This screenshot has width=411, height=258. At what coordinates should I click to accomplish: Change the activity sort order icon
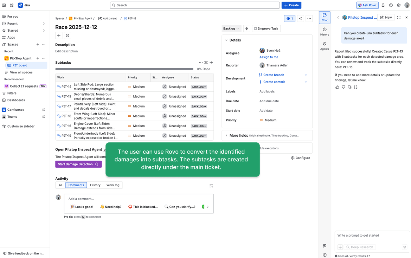[211, 186]
